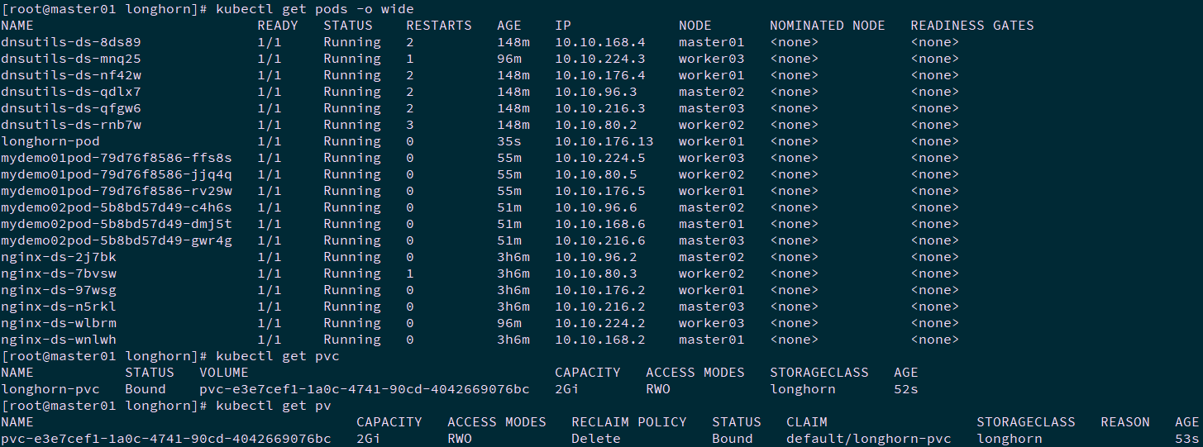Click the 'kubectl get pv' command on last prompt
The width and height of the screenshot is (1203, 447).
[274, 406]
